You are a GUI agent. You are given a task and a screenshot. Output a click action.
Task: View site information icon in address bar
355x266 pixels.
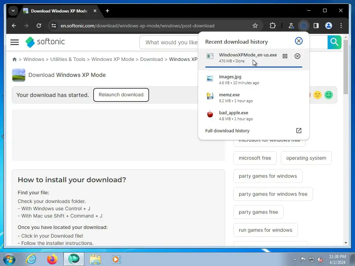54,26
